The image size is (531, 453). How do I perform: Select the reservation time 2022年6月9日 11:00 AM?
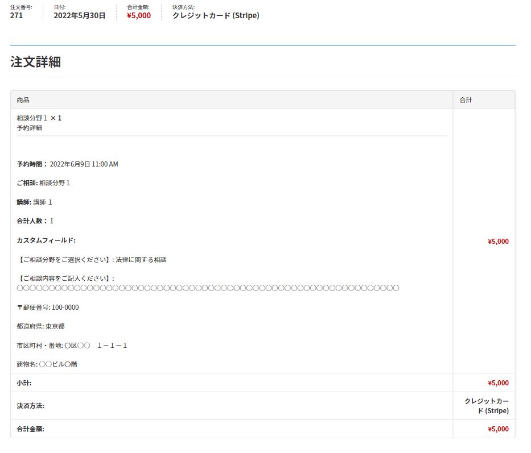tap(84, 164)
